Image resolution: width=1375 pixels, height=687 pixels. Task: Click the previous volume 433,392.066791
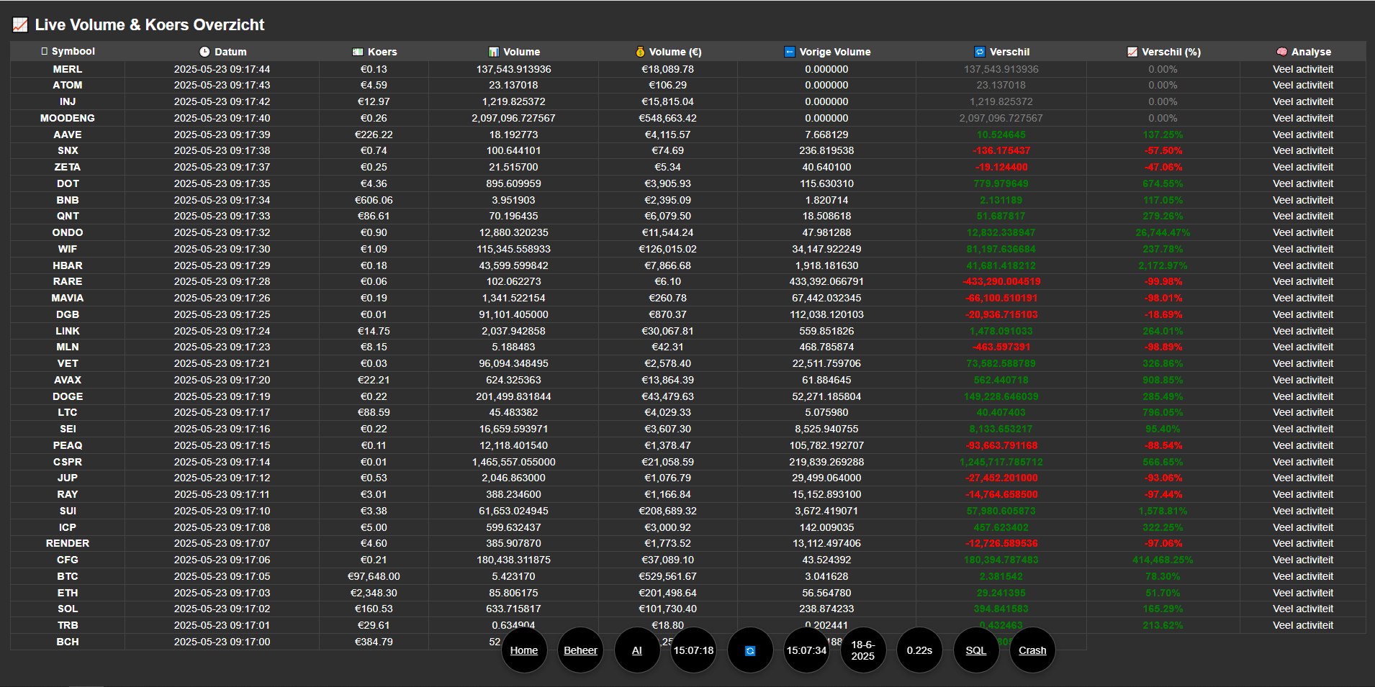pos(826,281)
